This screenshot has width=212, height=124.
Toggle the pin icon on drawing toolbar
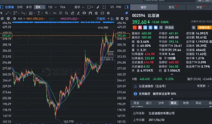[x=127, y=13]
